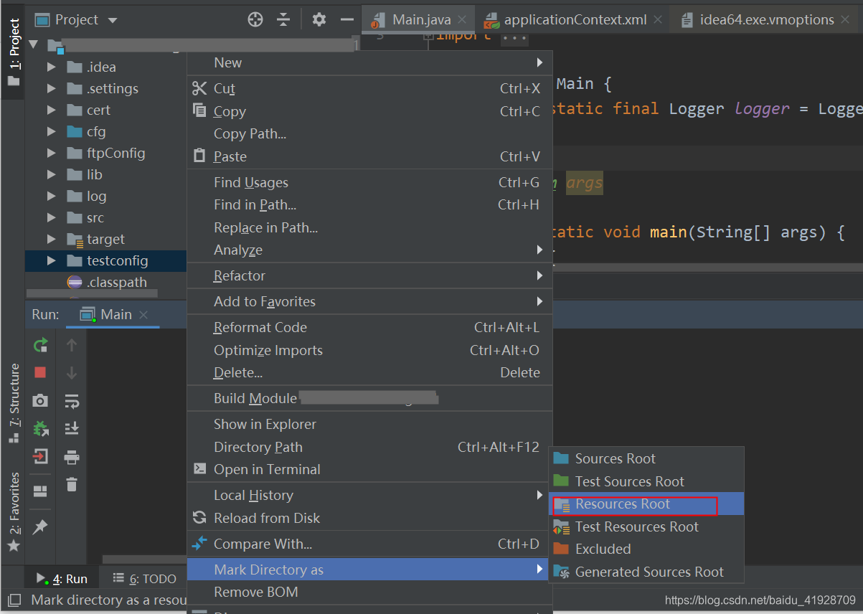Stop the running Main process
863x614 pixels.
pyautogui.click(x=41, y=372)
